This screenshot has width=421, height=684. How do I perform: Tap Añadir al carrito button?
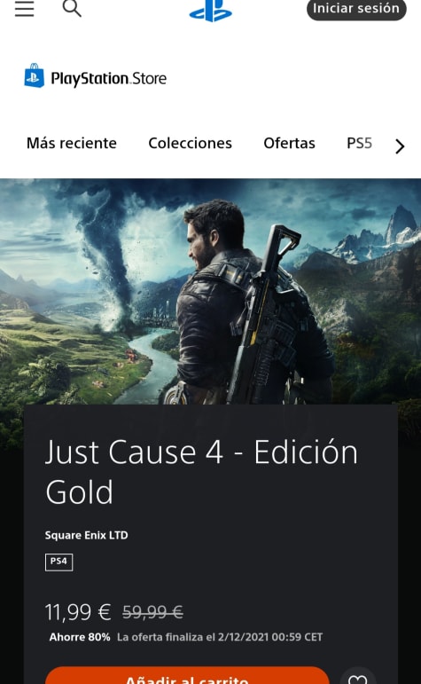187,675
